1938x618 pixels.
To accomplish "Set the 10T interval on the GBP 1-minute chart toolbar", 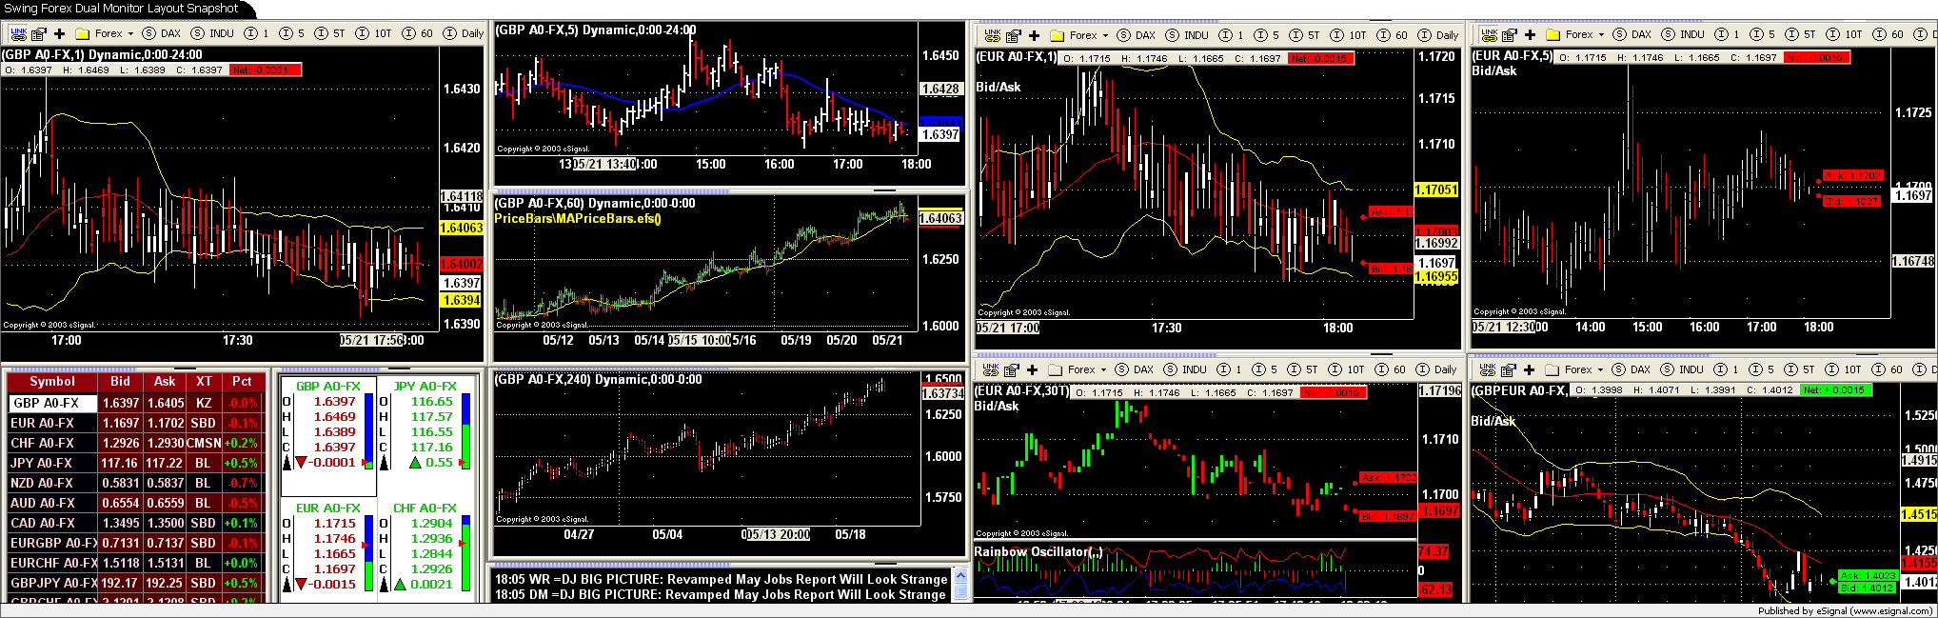I will (373, 33).
